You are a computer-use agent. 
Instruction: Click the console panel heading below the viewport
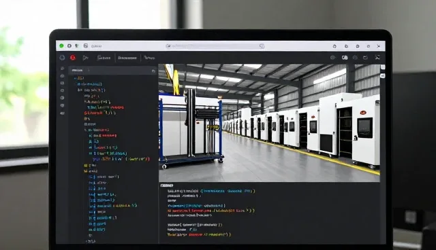(x=167, y=185)
